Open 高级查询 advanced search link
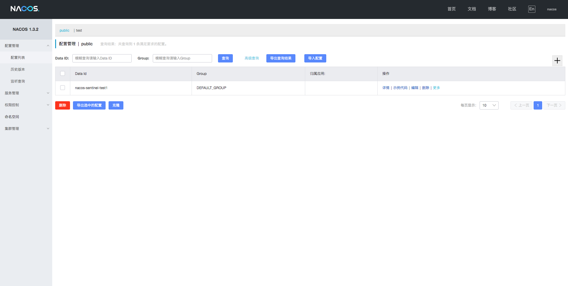Image resolution: width=568 pixels, height=286 pixels. tap(252, 58)
